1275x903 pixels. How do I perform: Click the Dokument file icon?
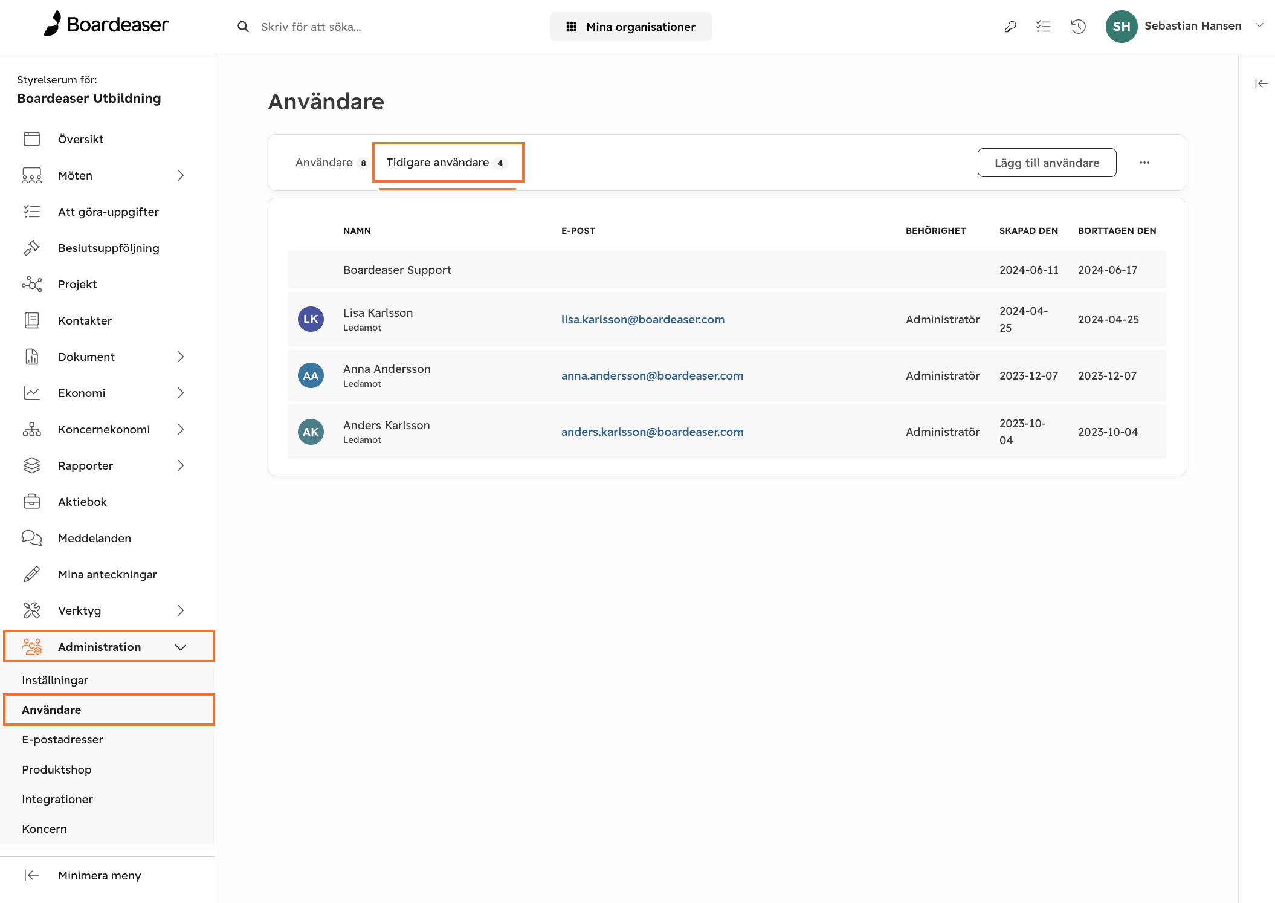[32, 357]
